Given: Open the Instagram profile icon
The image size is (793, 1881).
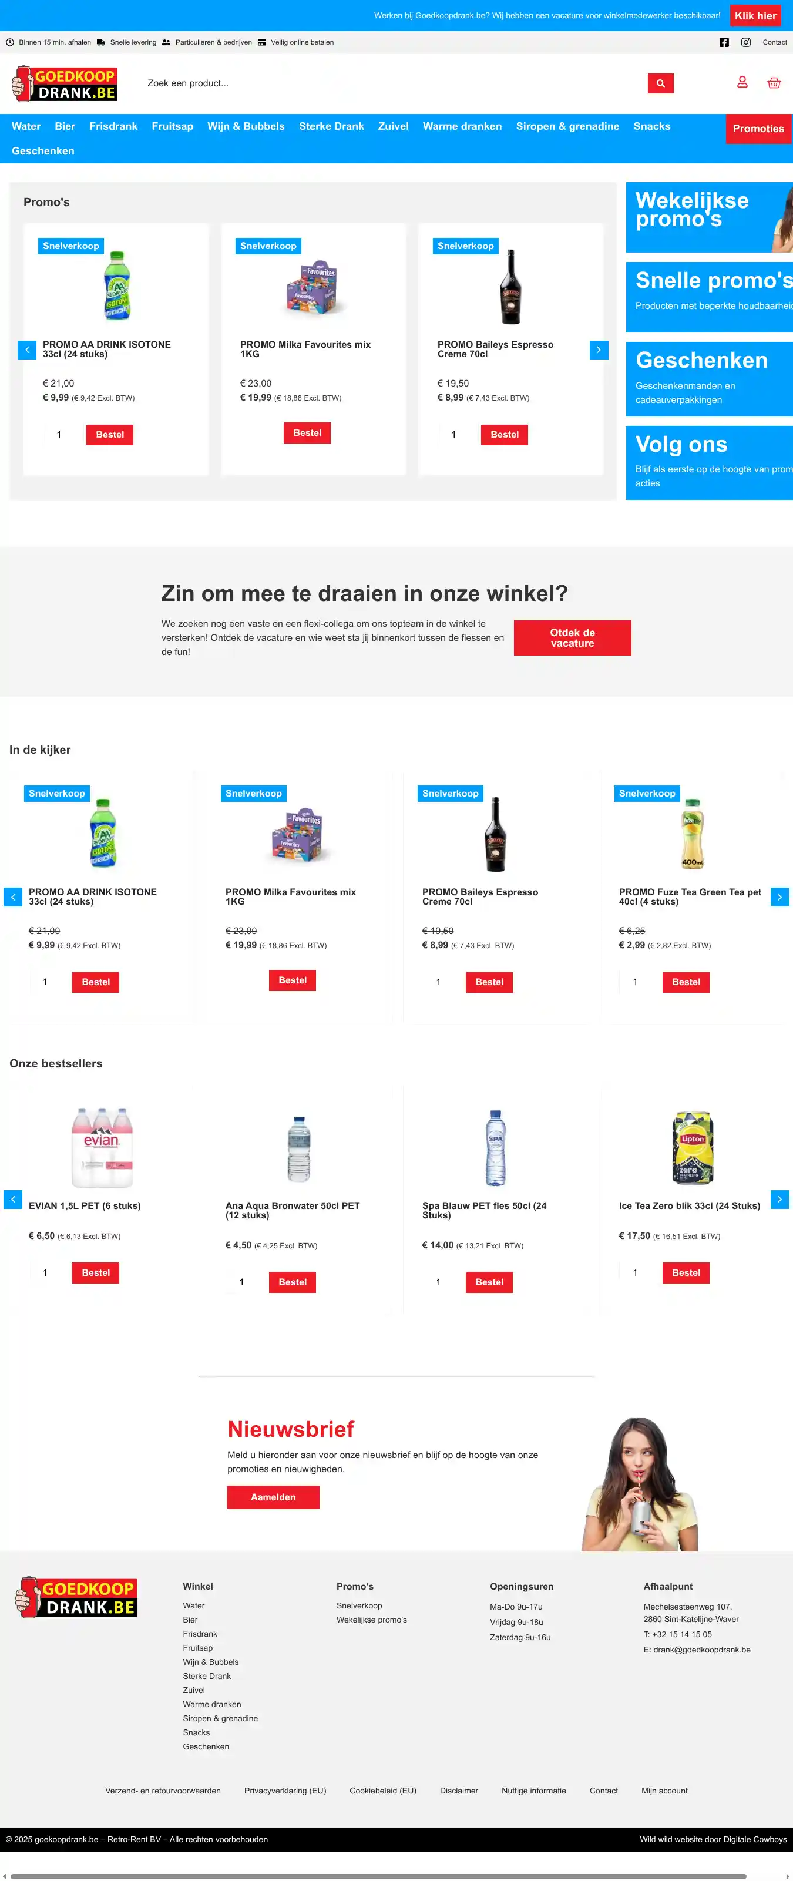Looking at the screenshot, I should 745,42.
